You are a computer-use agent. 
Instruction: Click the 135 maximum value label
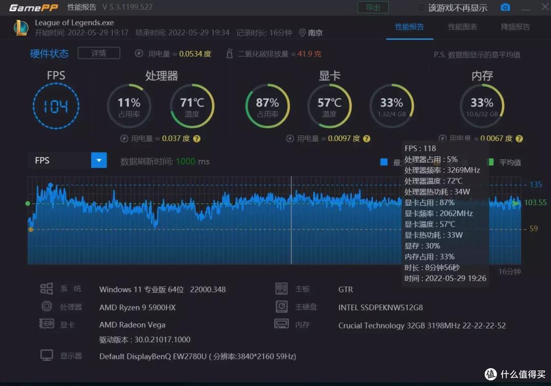pos(536,184)
